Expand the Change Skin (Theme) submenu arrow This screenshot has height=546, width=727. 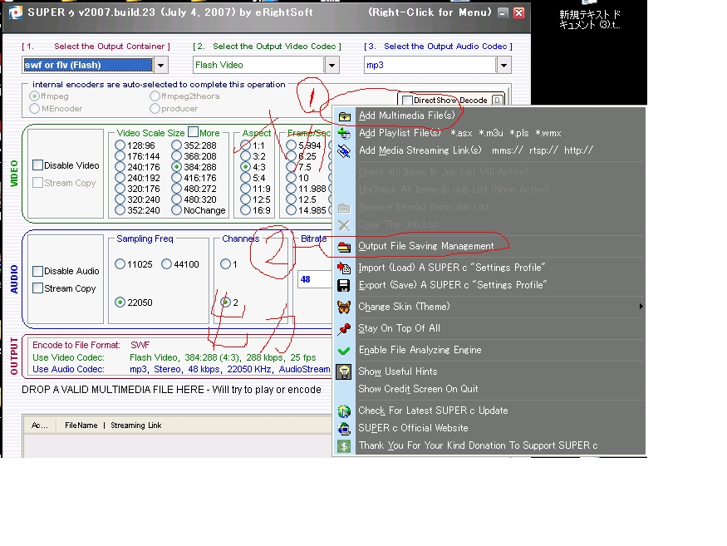641,306
